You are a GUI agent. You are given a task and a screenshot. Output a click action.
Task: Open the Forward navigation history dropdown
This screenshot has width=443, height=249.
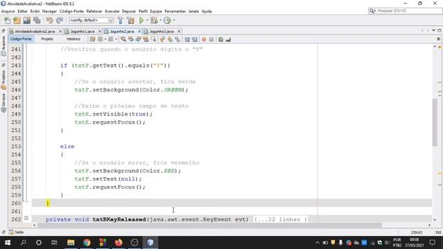coord(116,39)
